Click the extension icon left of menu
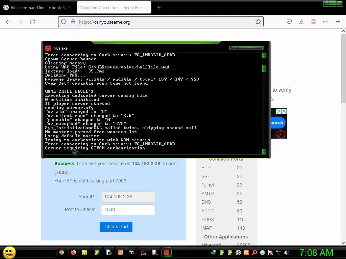The width and height of the screenshot is (346, 259). pos(326,22)
